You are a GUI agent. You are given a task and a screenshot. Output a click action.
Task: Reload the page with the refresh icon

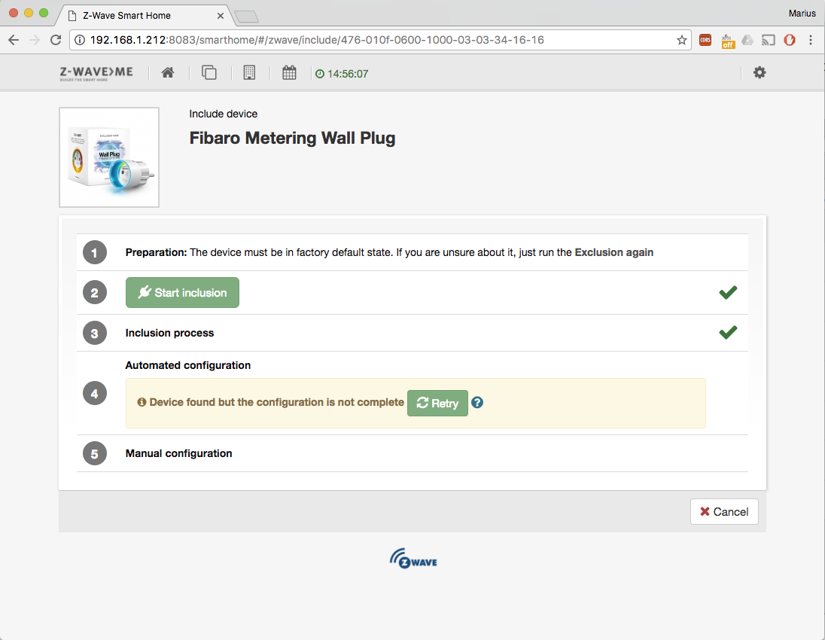(56, 40)
